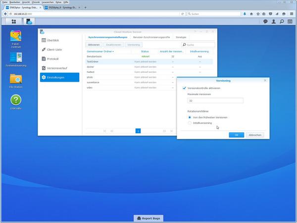Go to first page in pagination
The image size is (297, 223).
coord(104,131)
